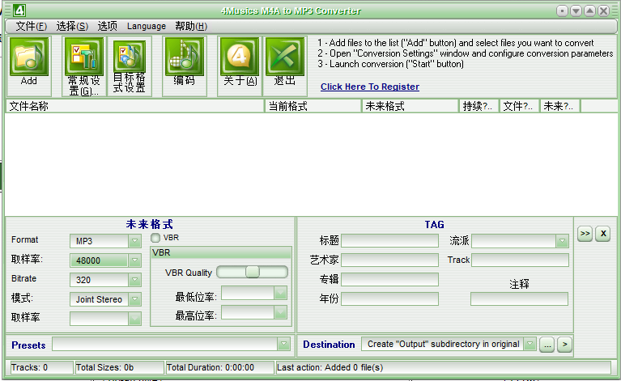Image resolution: width=621 pixels, height=381 pixels.
Task: Click the X button beside TAG panel
Action: click(602, 234)
